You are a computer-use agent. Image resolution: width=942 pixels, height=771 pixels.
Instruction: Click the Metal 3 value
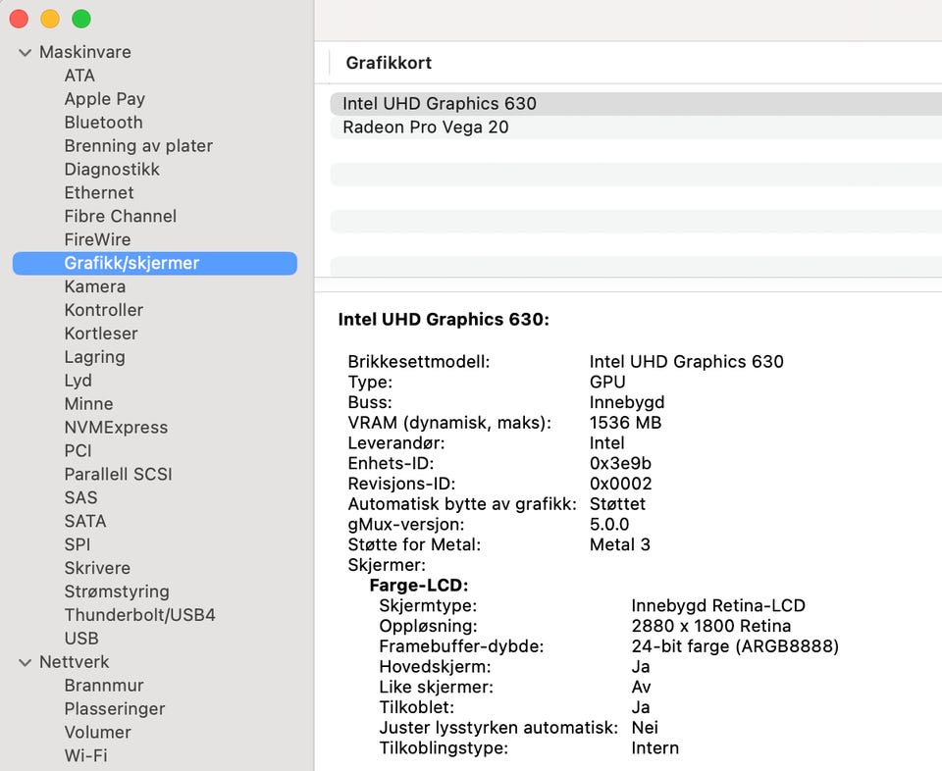click(619, 544)
